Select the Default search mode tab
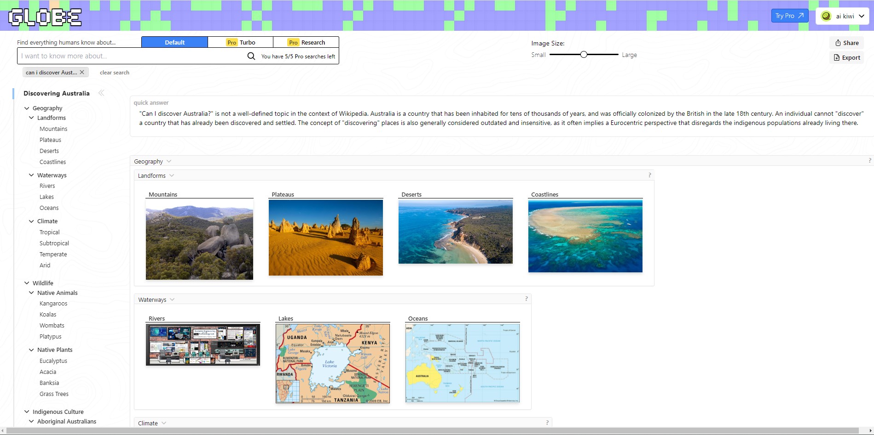Viewport: 874px width, 435px height. [x=175, y=42]
